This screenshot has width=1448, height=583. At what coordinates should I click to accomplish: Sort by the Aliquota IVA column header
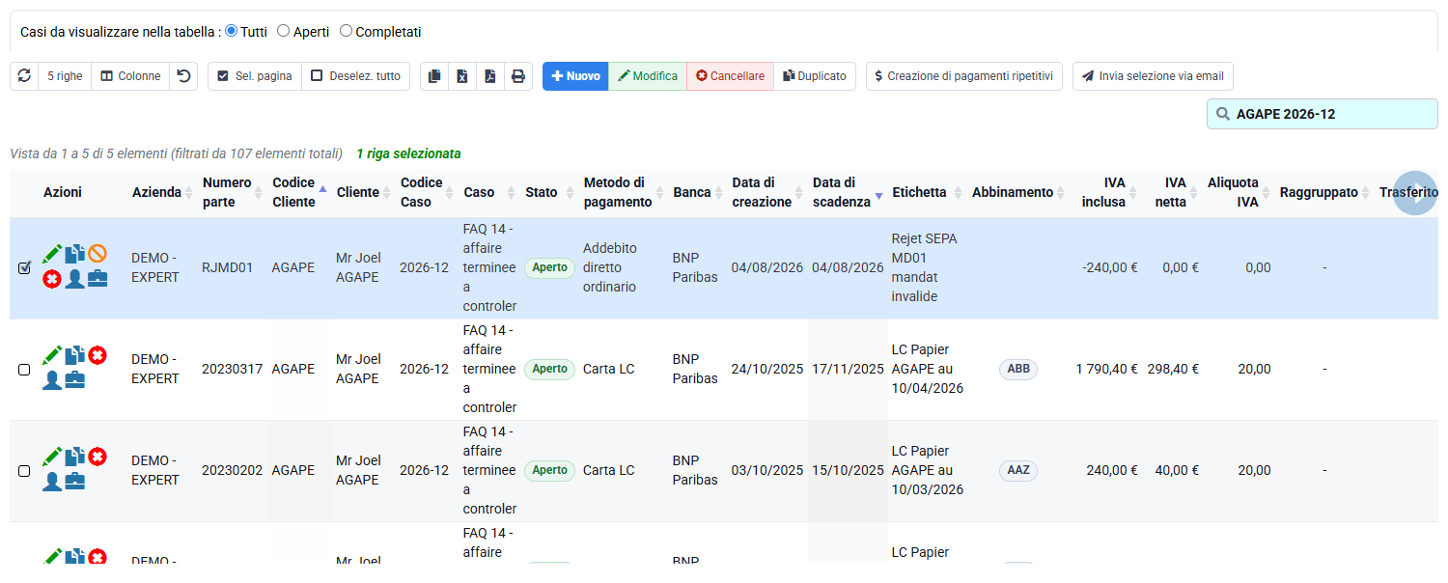(1239, 192)
